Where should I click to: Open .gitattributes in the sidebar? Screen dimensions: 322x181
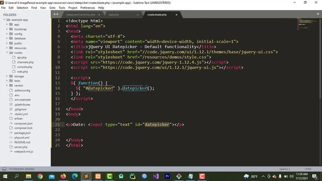click(22, 105)
